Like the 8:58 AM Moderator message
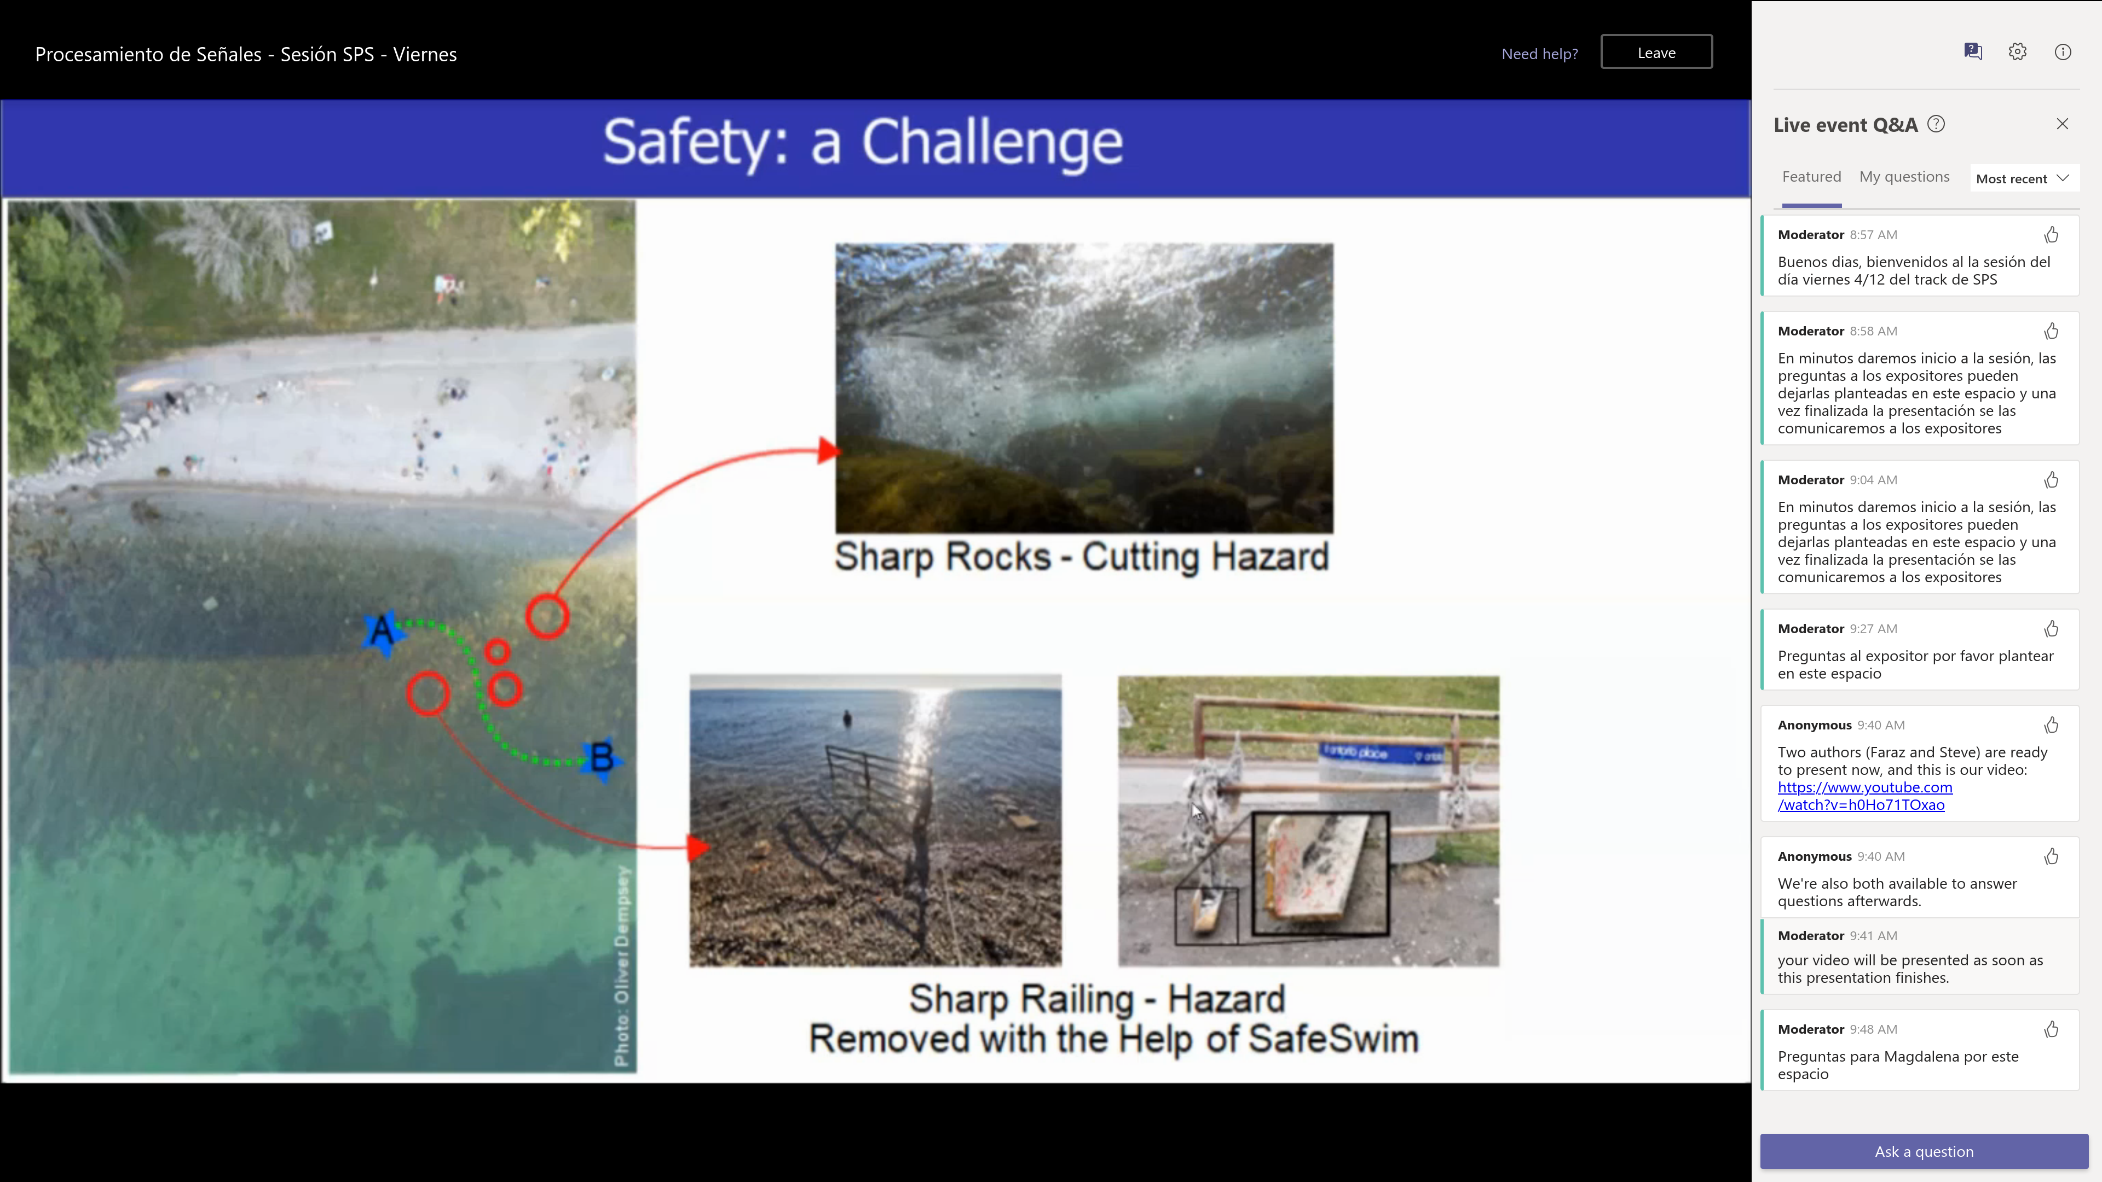The width and height of the screenshot is (2102, 1182). [2051, 331]
